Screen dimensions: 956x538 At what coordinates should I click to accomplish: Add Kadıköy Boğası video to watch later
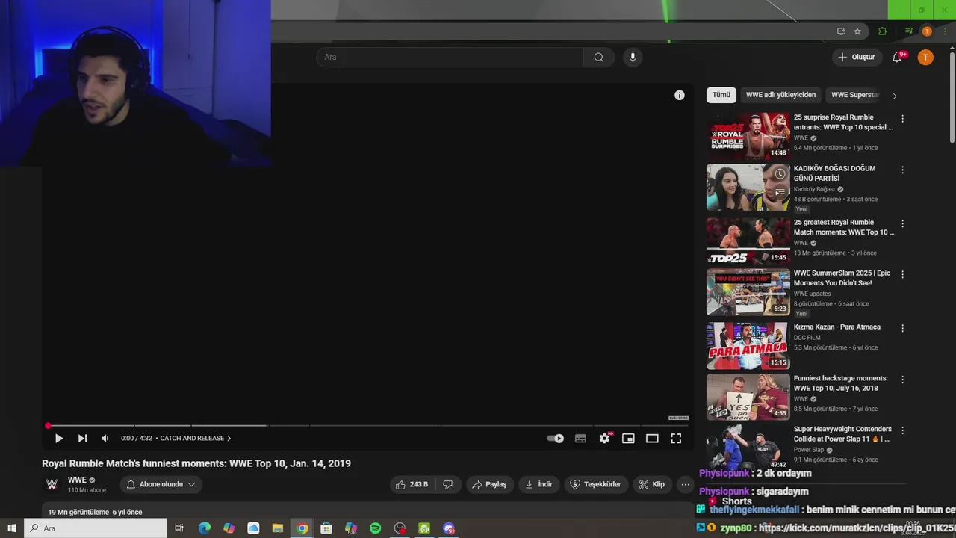point(780,174)
